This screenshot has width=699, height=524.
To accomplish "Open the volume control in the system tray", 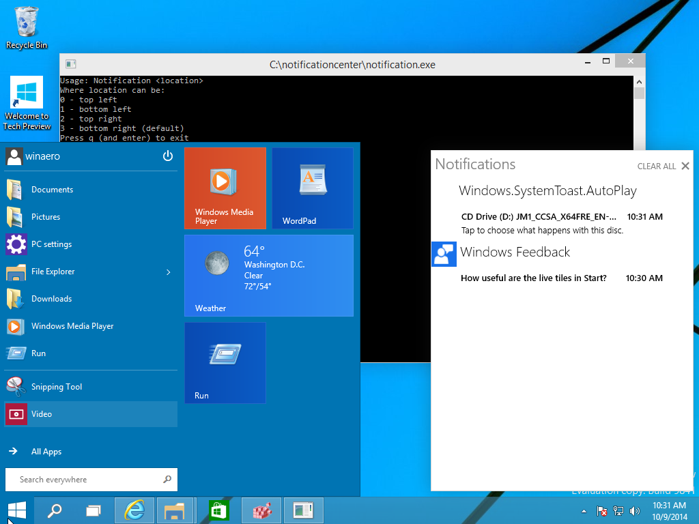I will (634, 510).
